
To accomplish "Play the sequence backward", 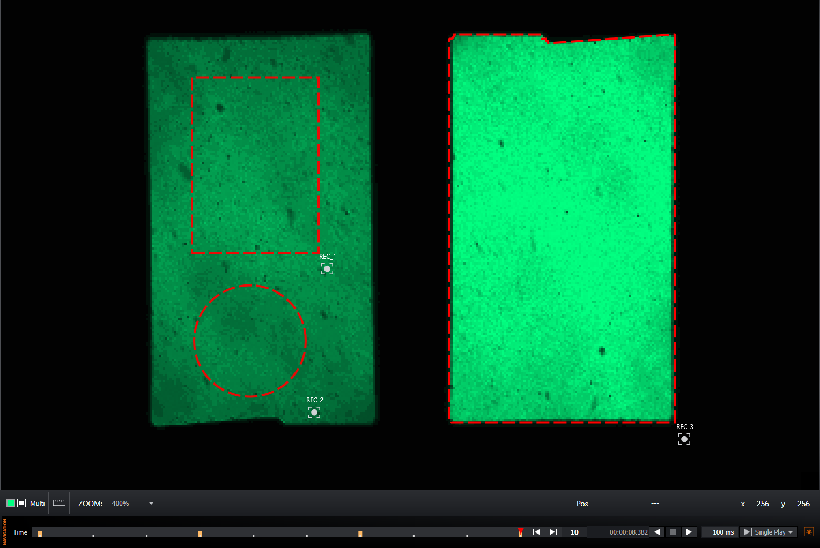I will 657,532.
